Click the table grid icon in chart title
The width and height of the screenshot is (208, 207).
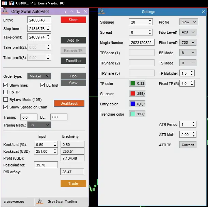point(4,3)
